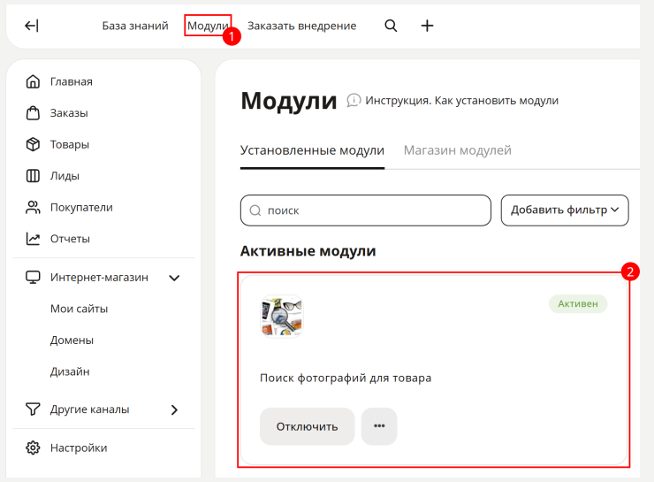Switch to Магазин модулей tab
Screen dimensions: 654x482
click(x=458, y=150)
